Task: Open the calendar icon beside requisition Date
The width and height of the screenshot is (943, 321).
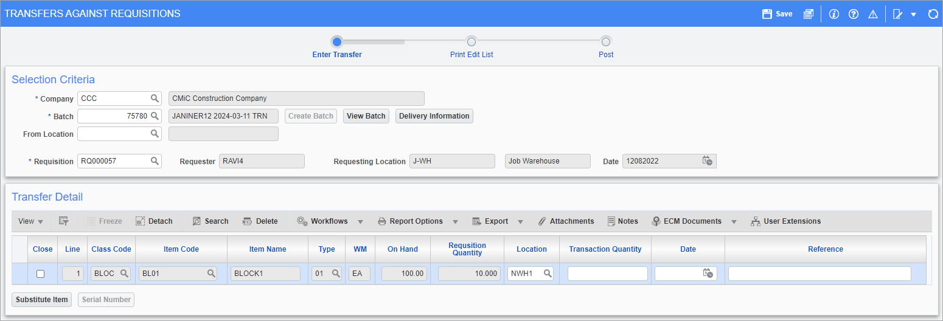Action: [x=708, y=161]
